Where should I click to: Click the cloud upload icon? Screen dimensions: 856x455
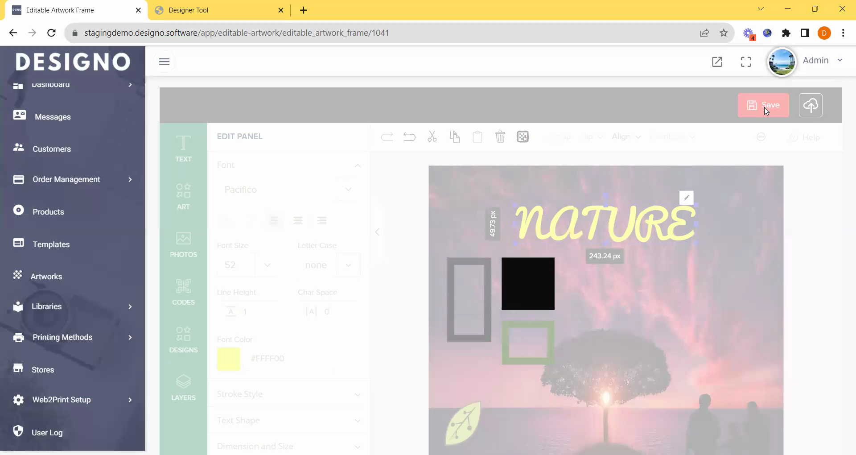click(x=810, y=105)
